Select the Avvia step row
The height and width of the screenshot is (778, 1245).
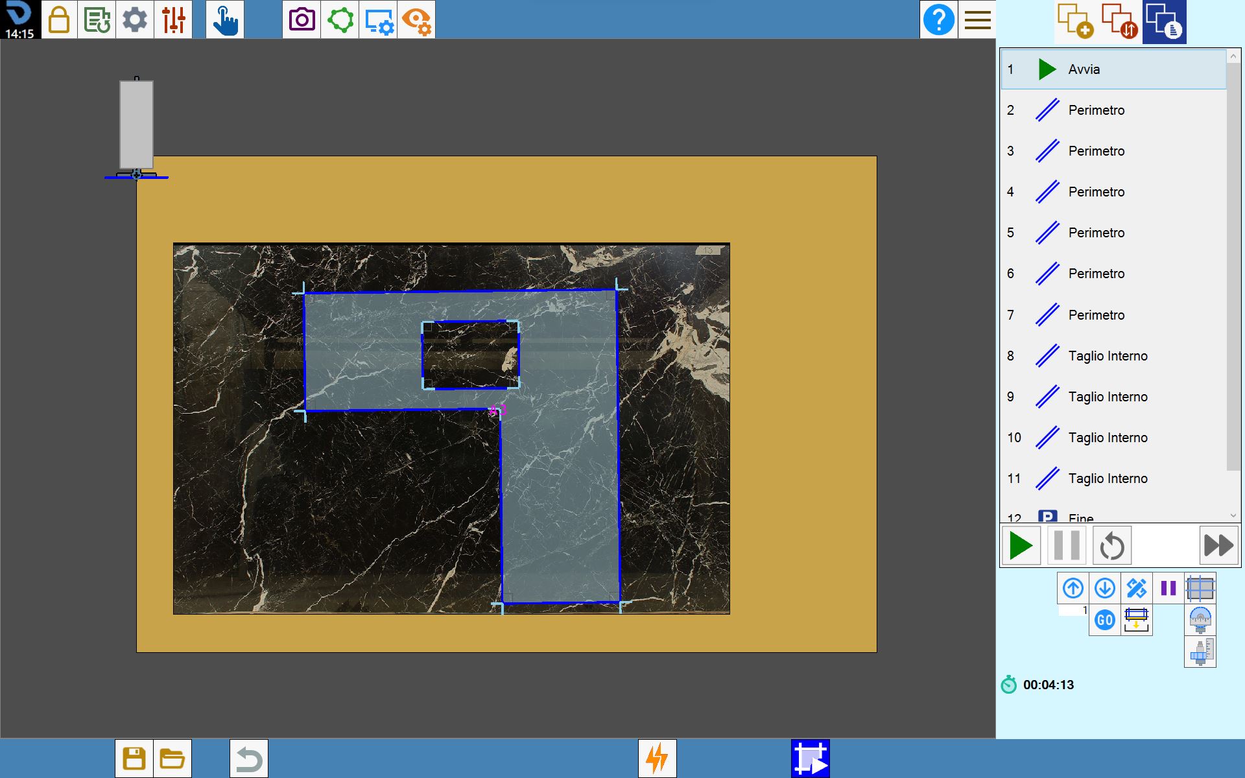click(x=1113, y=69)
